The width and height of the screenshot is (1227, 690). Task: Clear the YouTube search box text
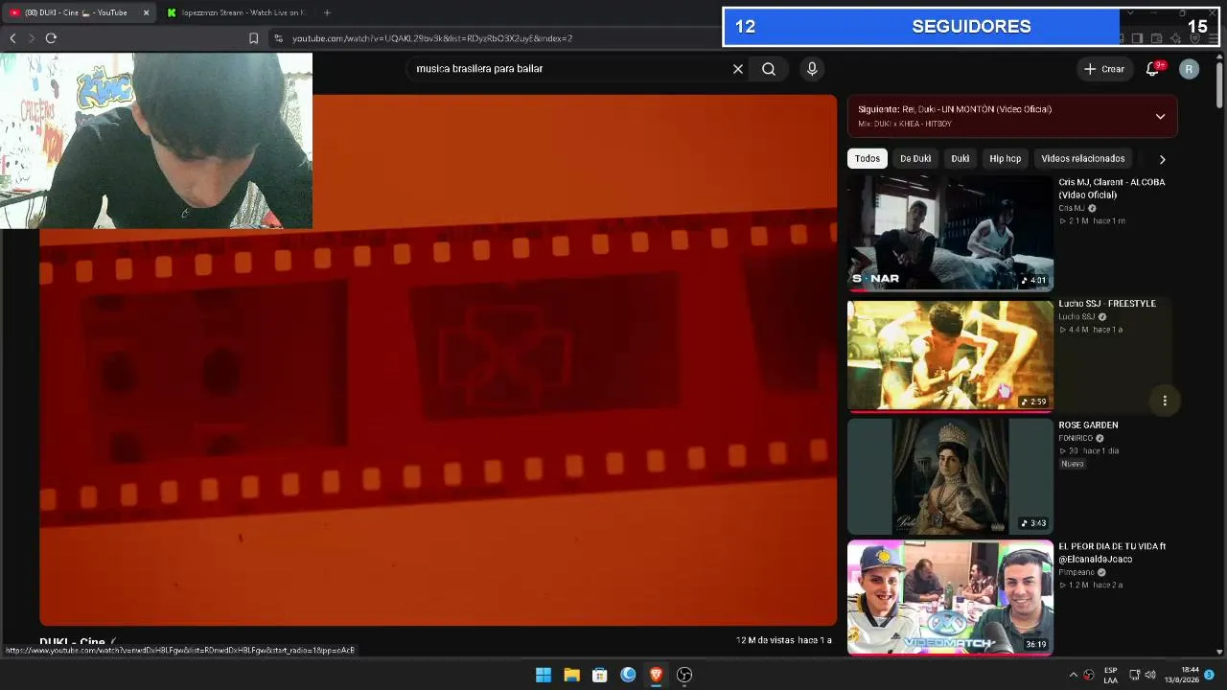[x=738, y=69]
